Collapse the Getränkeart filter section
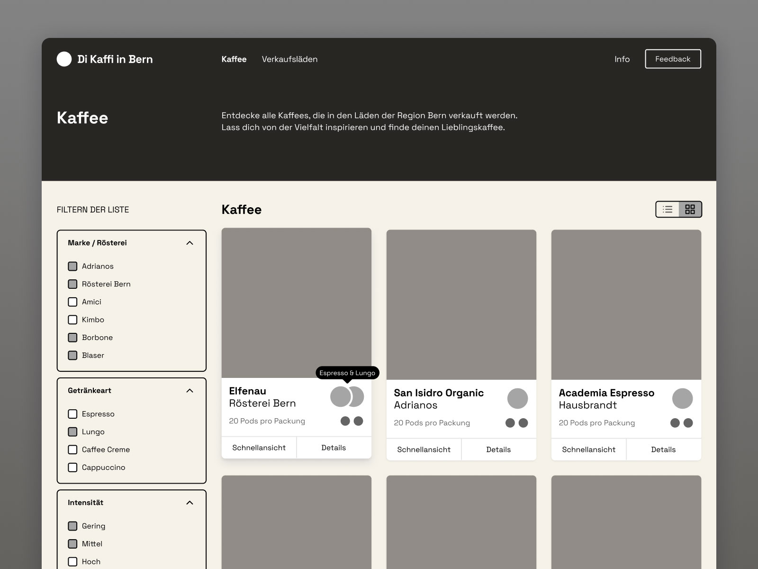Image resolution: width=758 pixels, height=569 pixels. pos(190,391)
